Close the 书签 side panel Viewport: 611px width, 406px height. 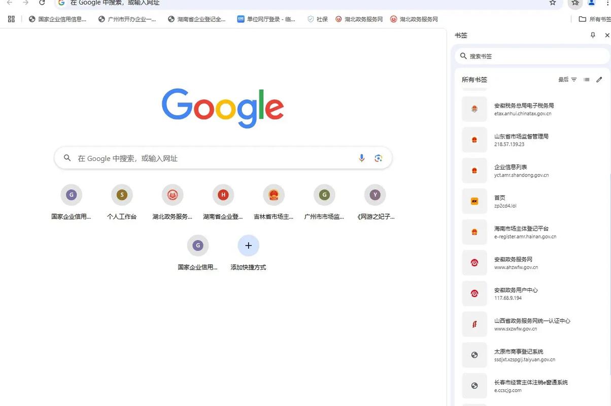[x=607, y=35]
